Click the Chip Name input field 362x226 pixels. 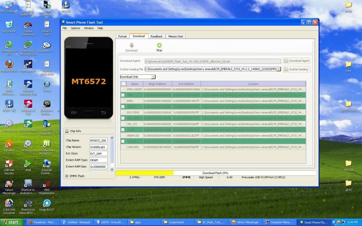click(98, 141)
